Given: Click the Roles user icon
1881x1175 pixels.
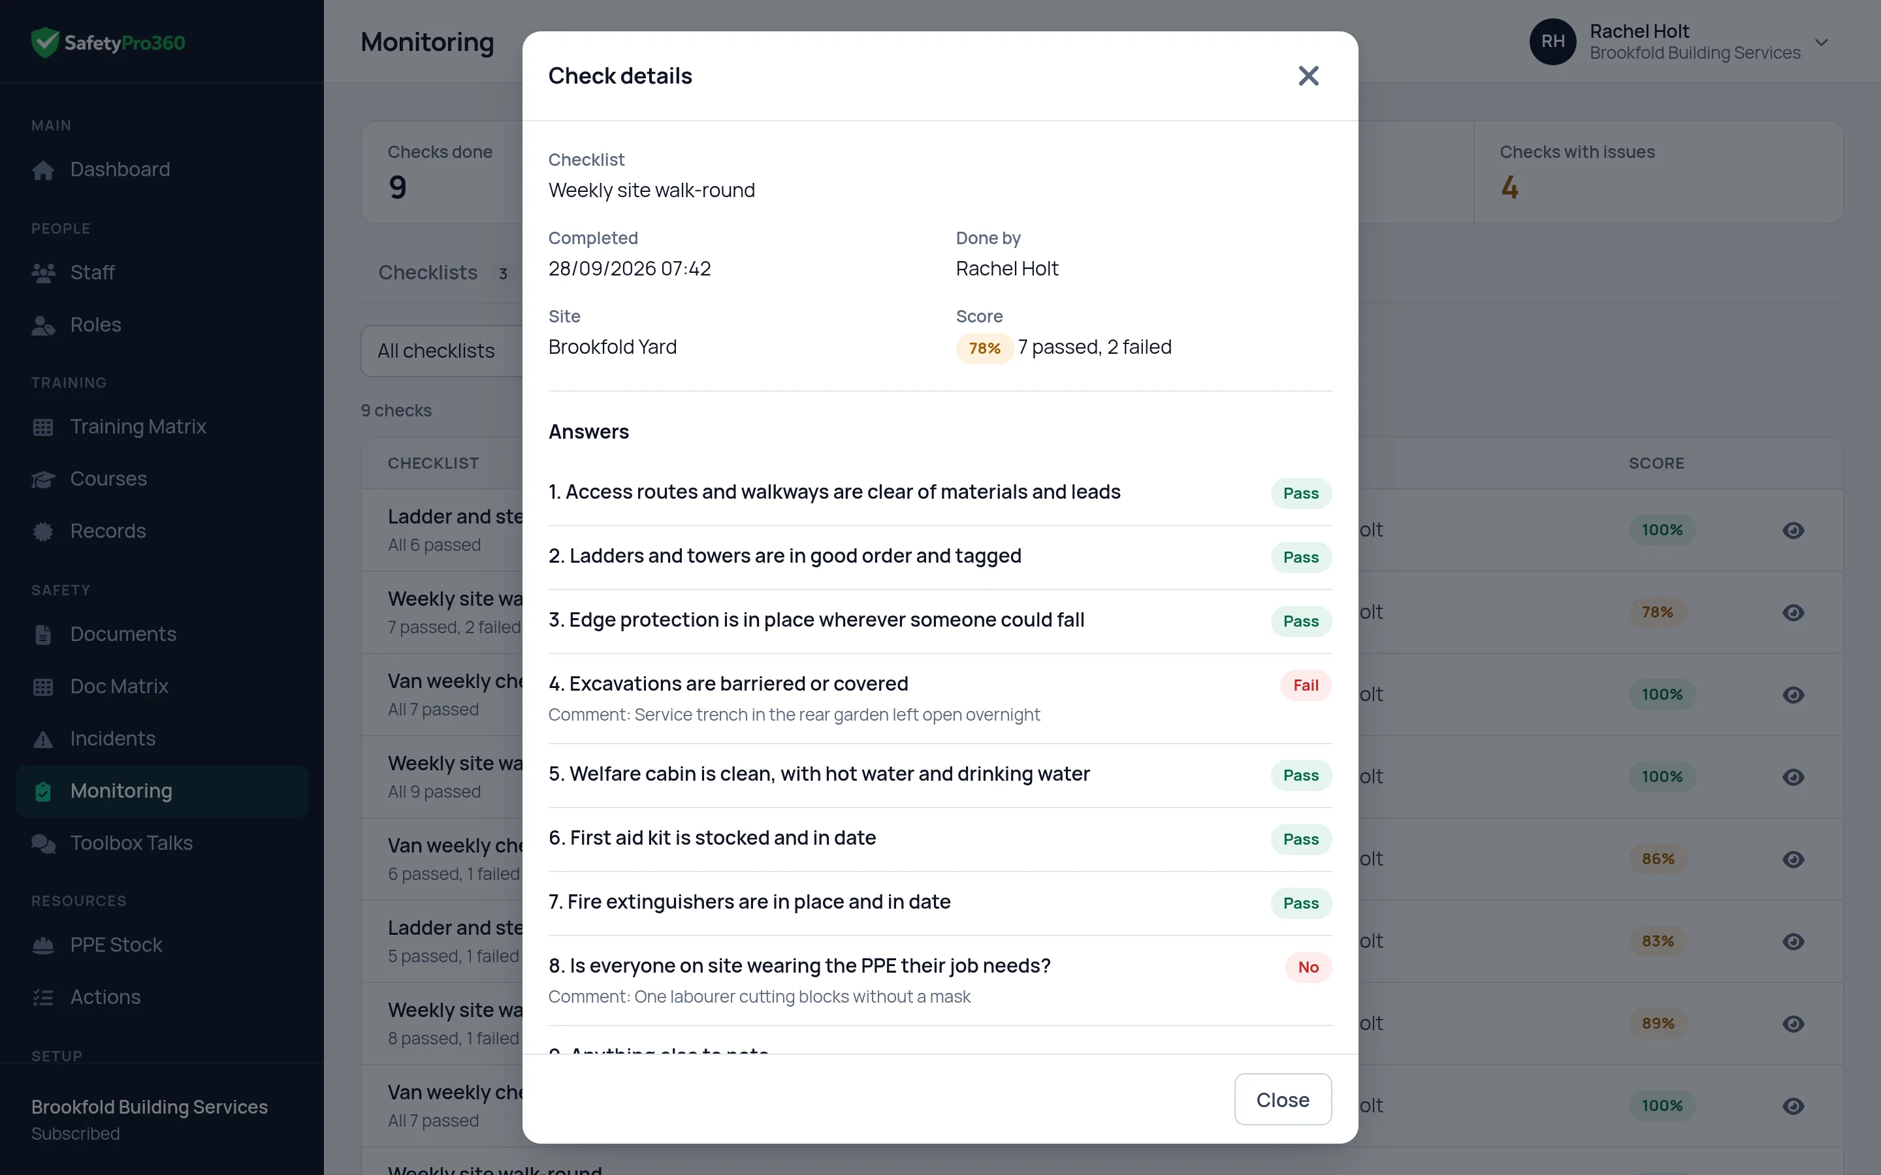Looking at the screenshot, I should (x=42, y=325).
